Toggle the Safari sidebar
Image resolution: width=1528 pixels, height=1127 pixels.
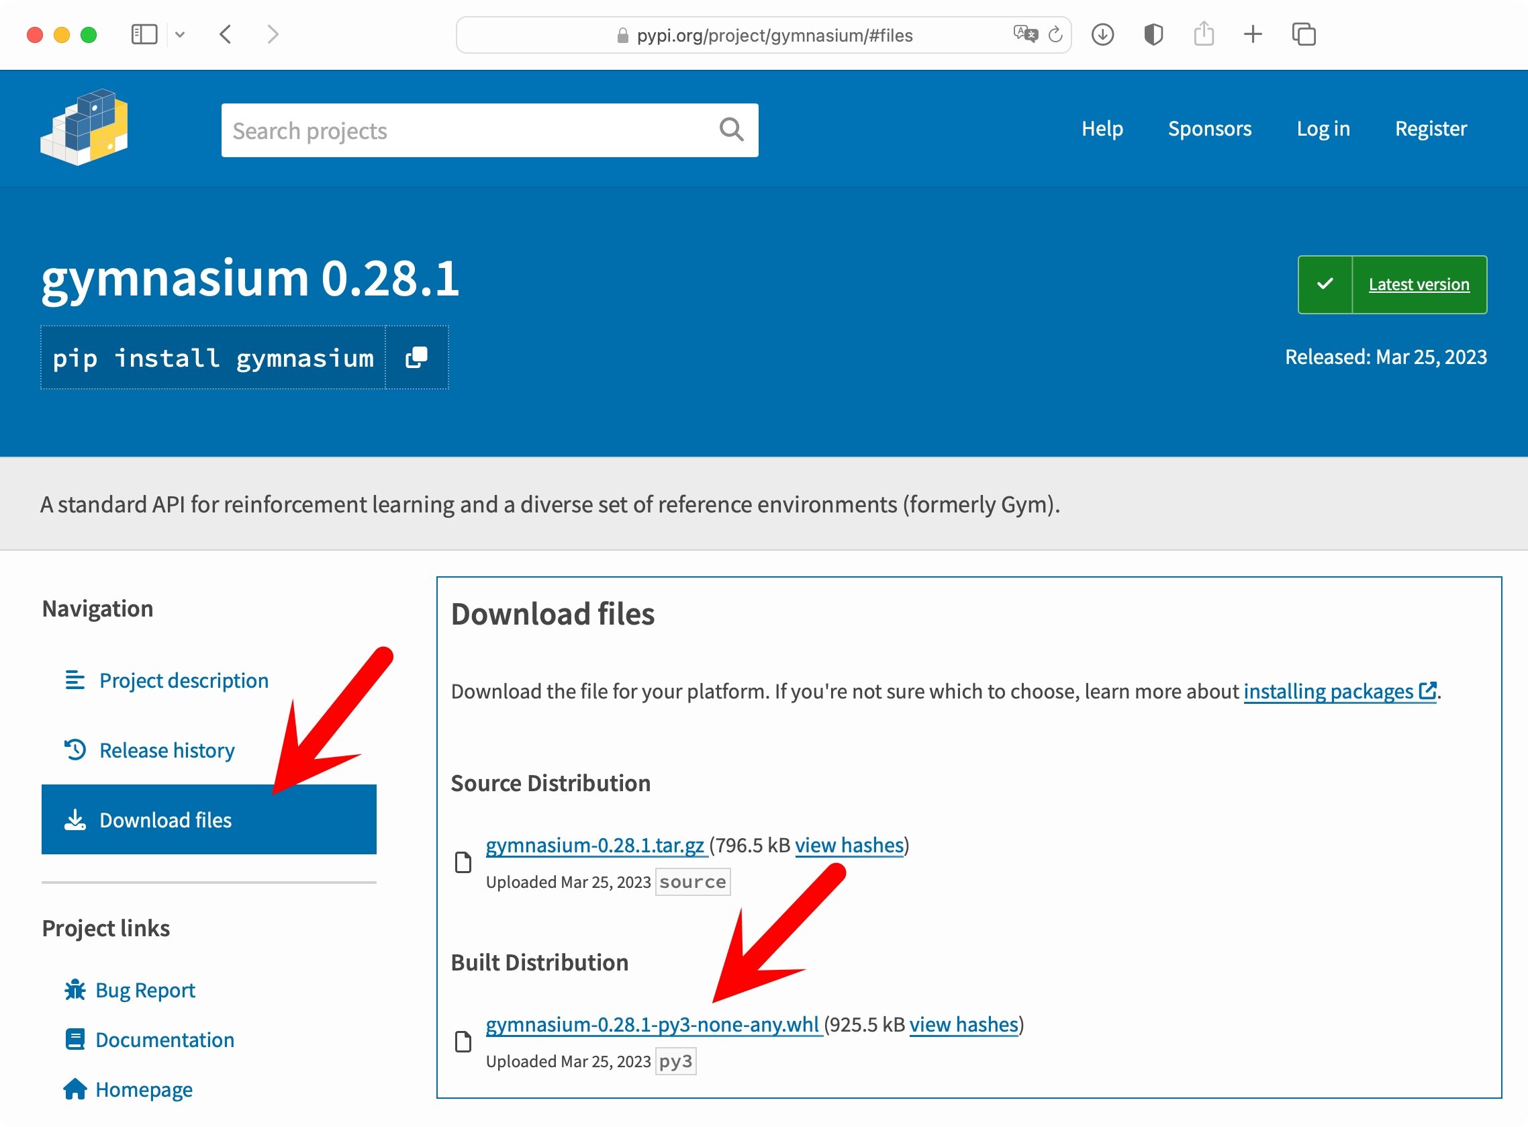click(x=144, y=35)
